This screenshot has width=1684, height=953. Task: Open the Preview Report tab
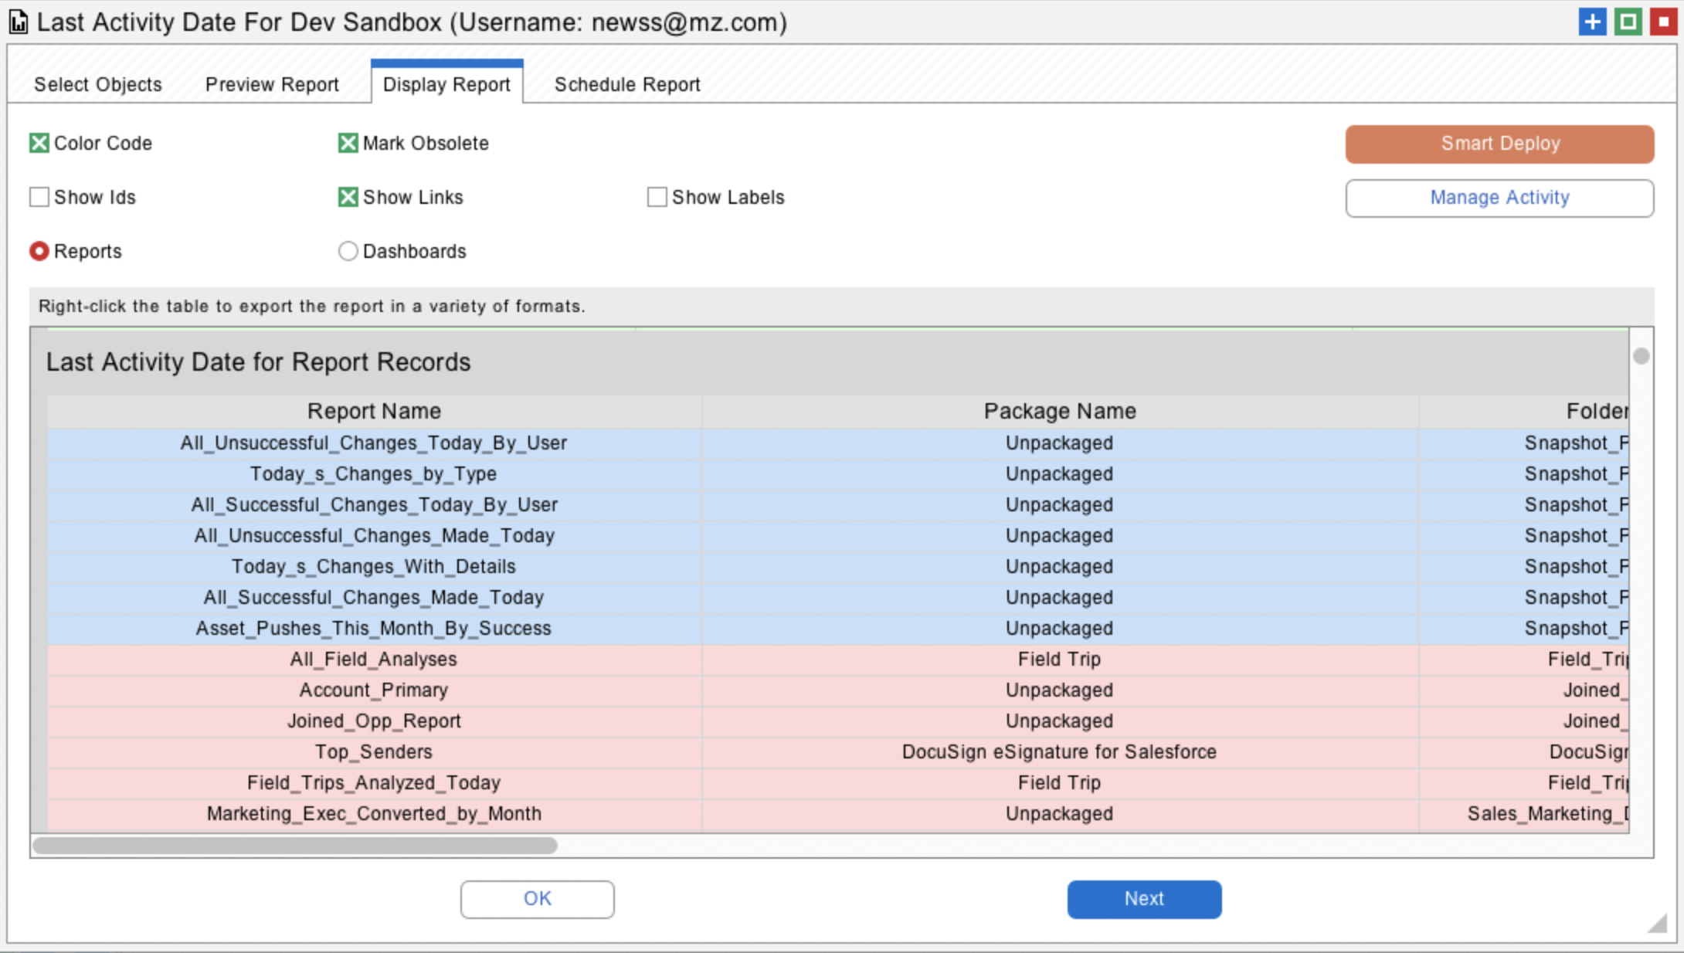272,84
